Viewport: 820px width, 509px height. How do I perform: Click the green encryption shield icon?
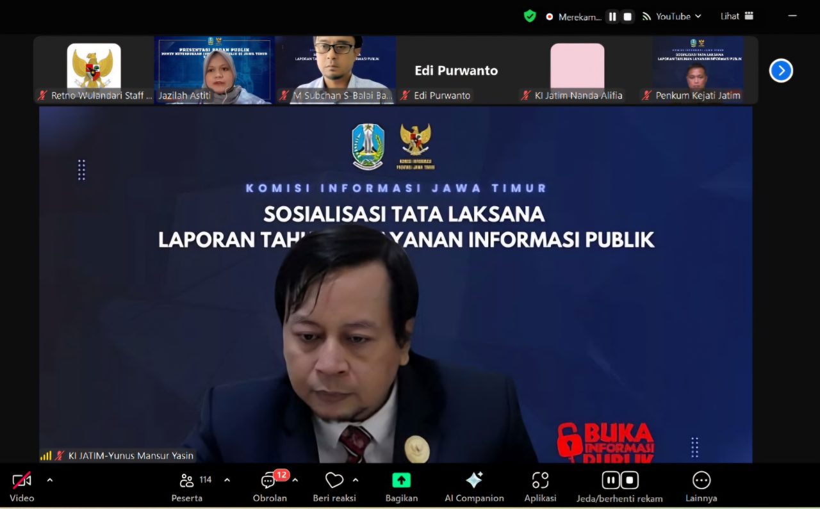pyautogui.click(x=530, y=16)
